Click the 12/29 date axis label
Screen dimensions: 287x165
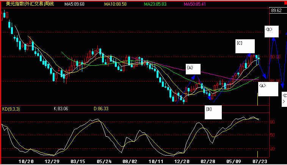[x=52, y=161]
